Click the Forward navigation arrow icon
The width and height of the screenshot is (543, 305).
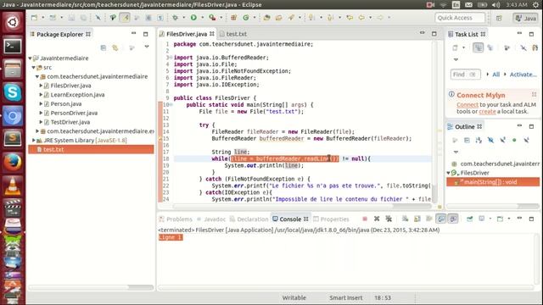(380, 17)
